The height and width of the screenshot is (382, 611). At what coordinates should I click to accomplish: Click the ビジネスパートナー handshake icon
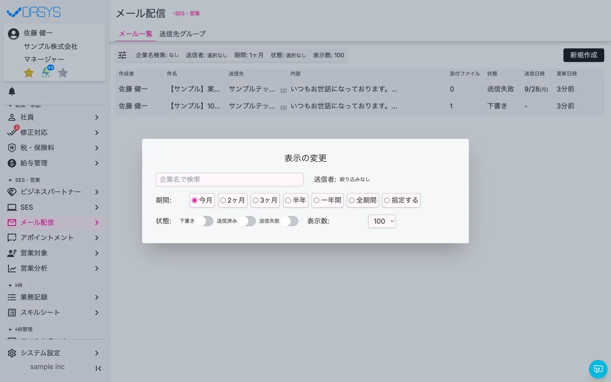point(12,192)
